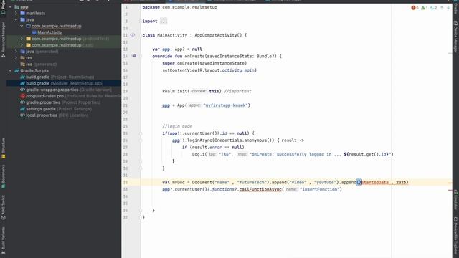This screenshot has height=258, width=459.
Task: Click the settings.gradle file icon
Action: tap(22, 109)
